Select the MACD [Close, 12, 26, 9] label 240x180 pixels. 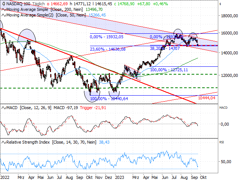point(29,108)
